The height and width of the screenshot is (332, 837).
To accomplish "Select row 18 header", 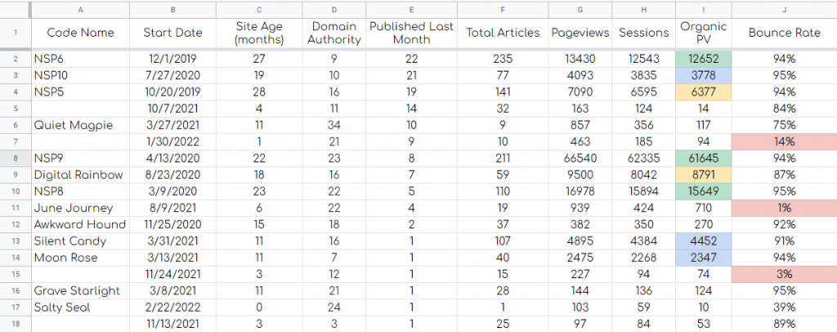I will pyautogui.click(x=16, y=324).
